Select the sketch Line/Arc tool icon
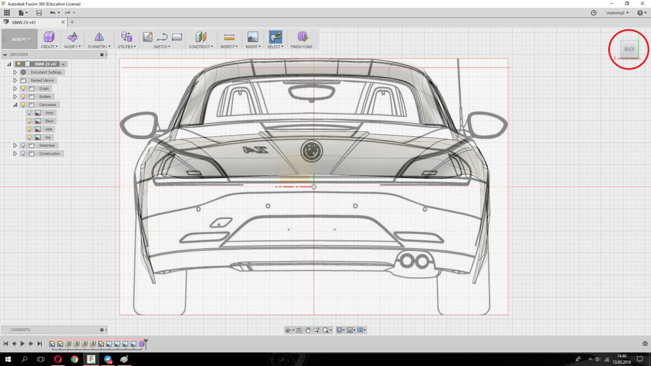This screenshot has height=366, width=651. (x=162, y=37)
